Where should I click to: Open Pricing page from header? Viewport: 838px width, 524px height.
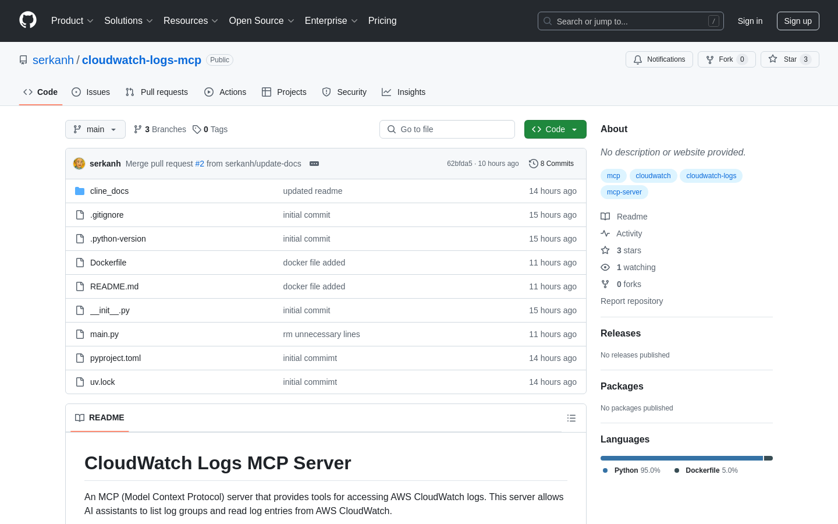(x=382, y=21)
